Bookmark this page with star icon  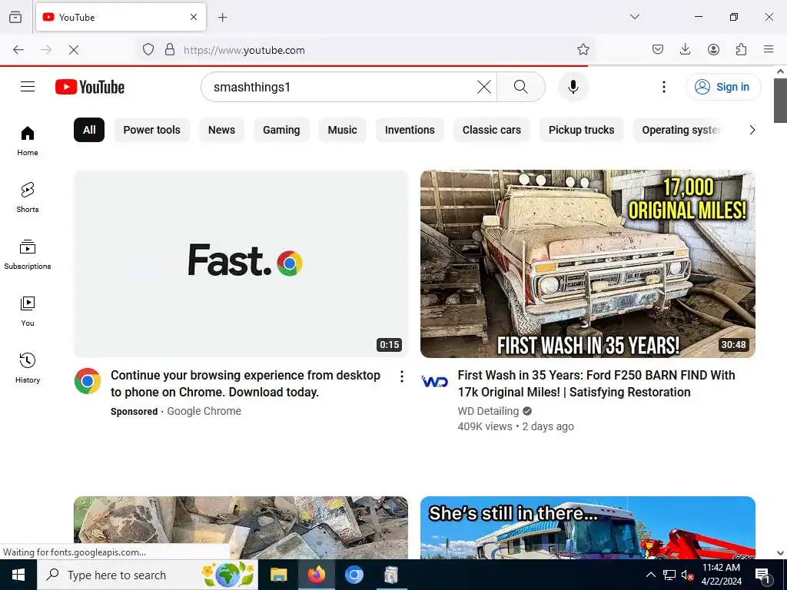[583, 50]
